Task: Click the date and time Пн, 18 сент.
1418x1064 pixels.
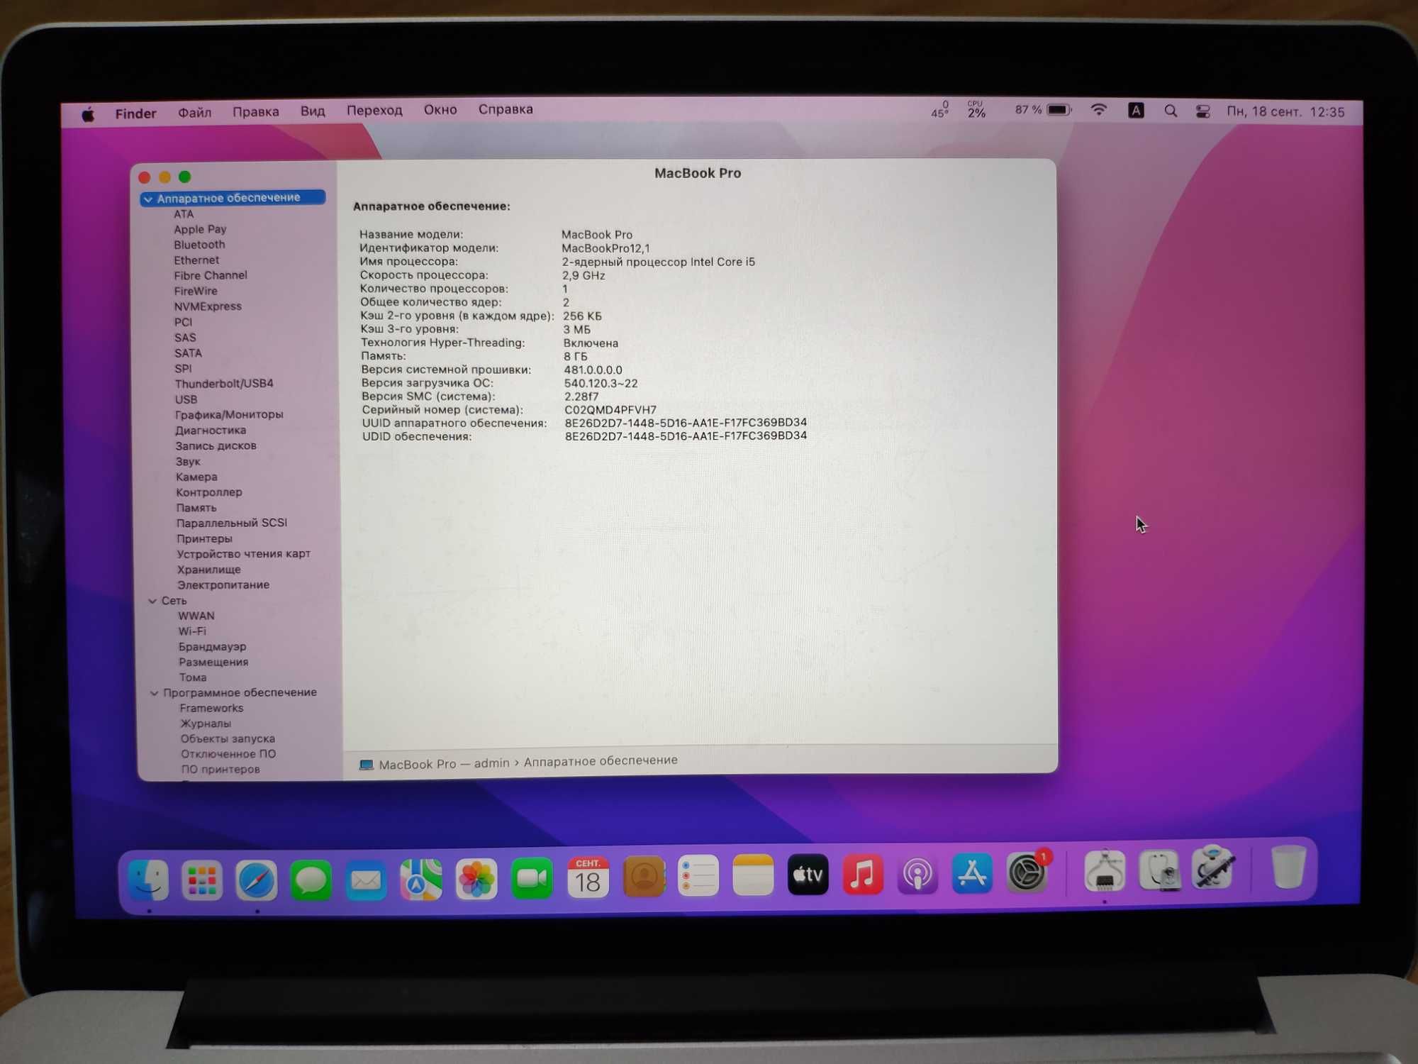Action: (1285, 112)
